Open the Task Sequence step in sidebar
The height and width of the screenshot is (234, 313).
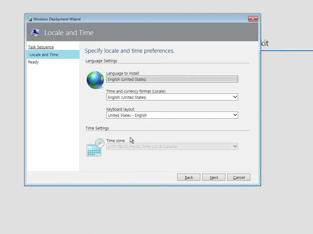[41, 47]
